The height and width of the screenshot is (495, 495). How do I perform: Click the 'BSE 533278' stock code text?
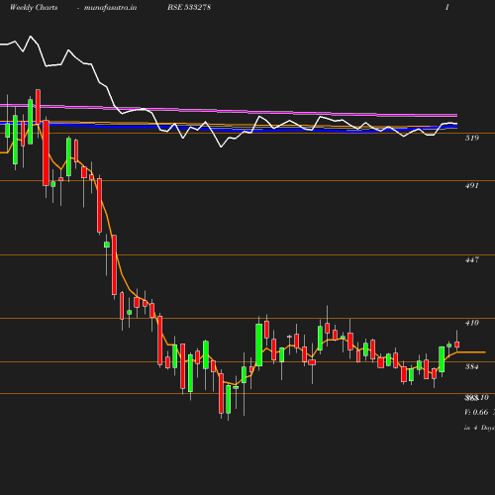click(189, 8)
